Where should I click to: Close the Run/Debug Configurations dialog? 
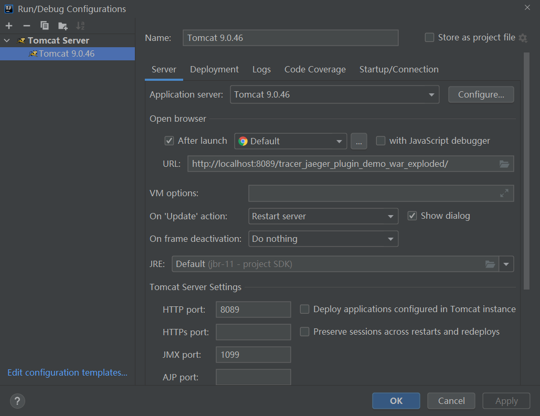pyautogui.click(x=527, y=7)
